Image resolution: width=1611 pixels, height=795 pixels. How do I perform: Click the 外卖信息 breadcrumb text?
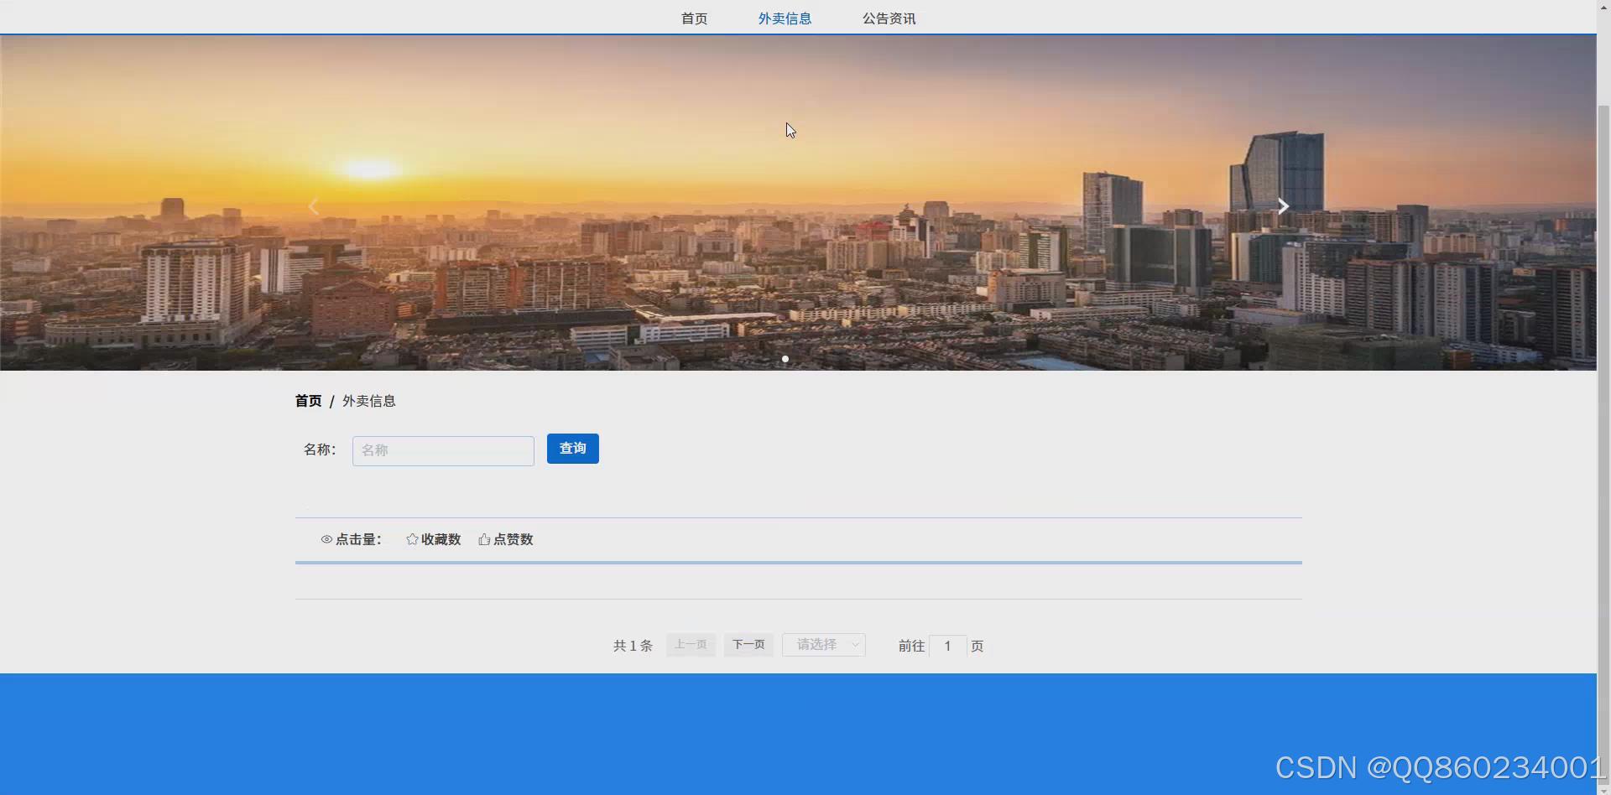369,401
